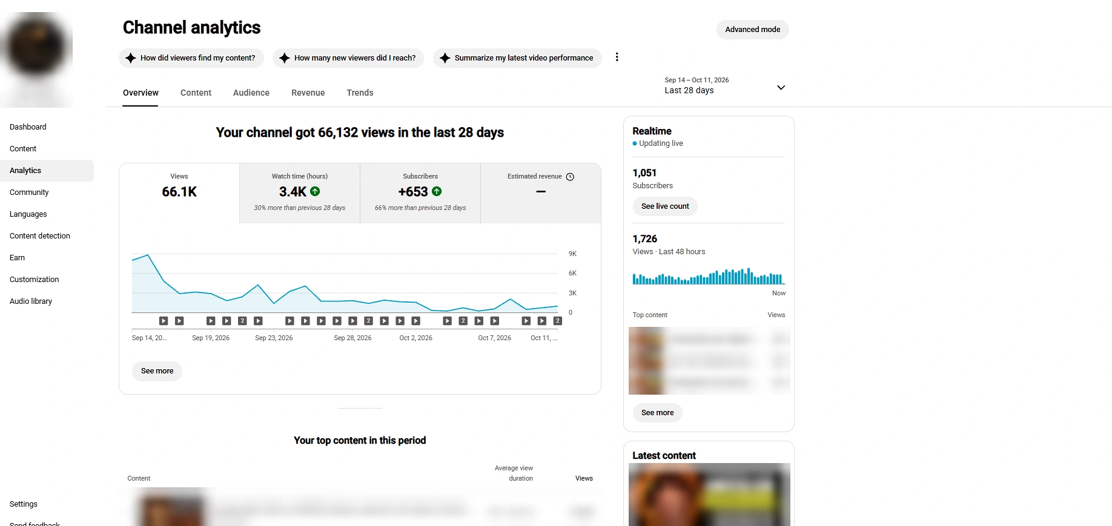Select the Estimated revenue metric card
Screen dimensions: 1112x526
(x=541, y=193)
